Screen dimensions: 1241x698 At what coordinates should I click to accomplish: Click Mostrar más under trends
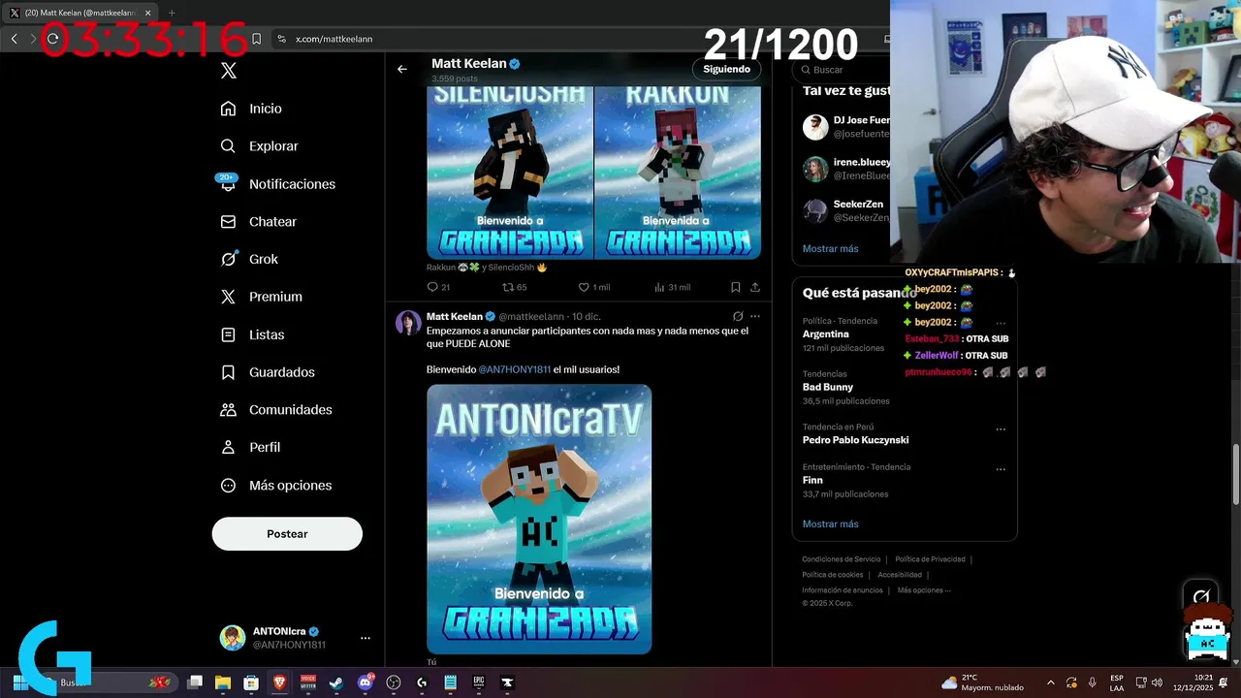[830, 524]
